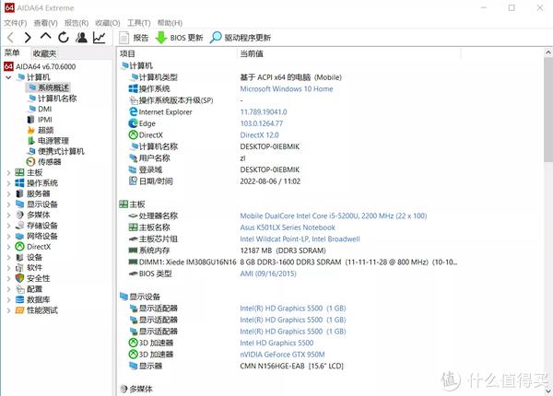Open the Intel Wildcat Point-LP chipset link
553x396 pixels.
[300, 239]
